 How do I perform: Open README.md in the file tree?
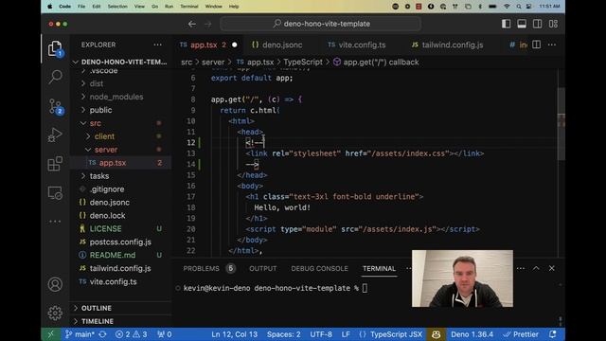click(x=120, y=255)
